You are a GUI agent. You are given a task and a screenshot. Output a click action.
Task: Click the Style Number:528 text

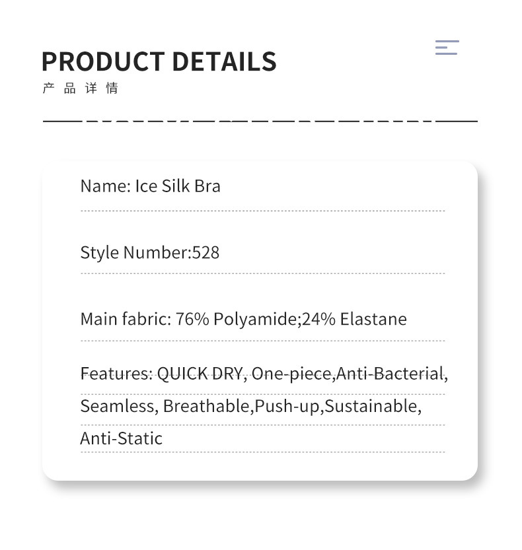(149, 252)
